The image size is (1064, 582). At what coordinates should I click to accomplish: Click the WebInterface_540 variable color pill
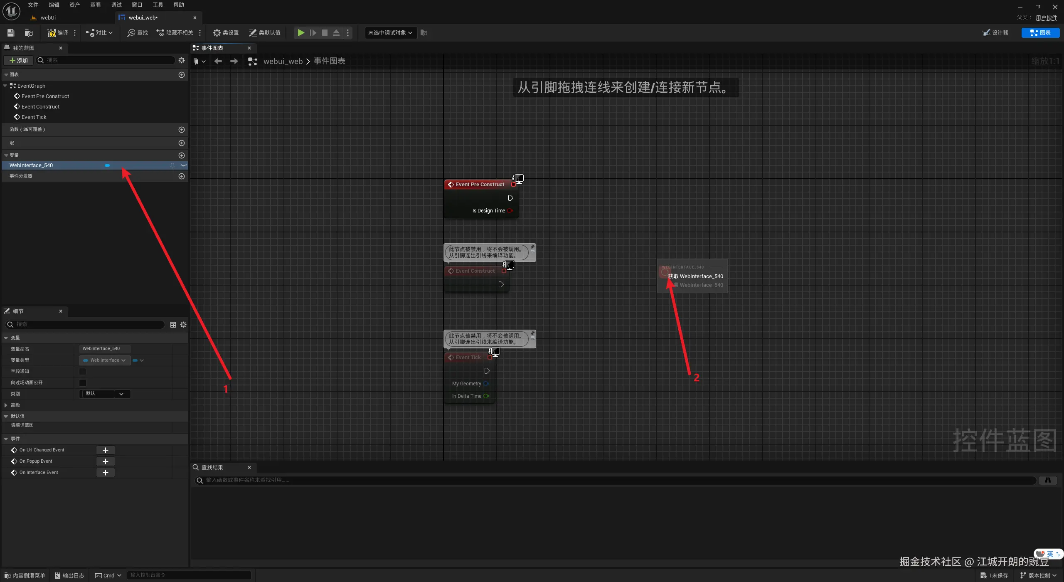pos(107,165)
